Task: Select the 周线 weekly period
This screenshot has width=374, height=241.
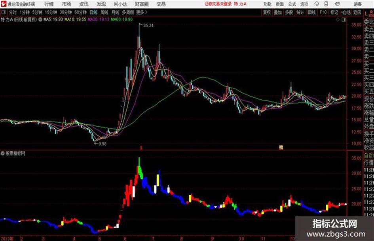Action: (x=104, y=12)
